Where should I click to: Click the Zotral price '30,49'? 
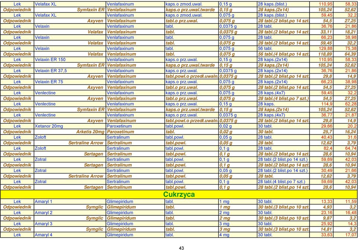(x=327, y=171)
